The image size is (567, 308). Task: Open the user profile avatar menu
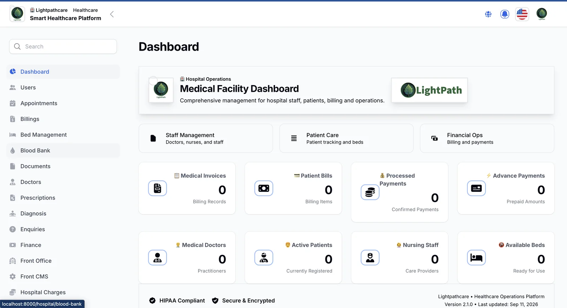pos(541,14)
